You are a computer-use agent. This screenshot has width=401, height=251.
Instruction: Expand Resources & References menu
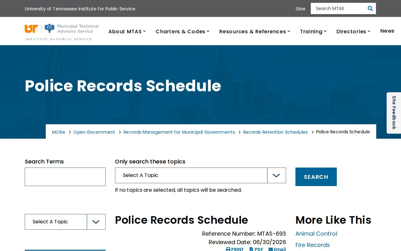pyautogui.click(x=255, y=31)
